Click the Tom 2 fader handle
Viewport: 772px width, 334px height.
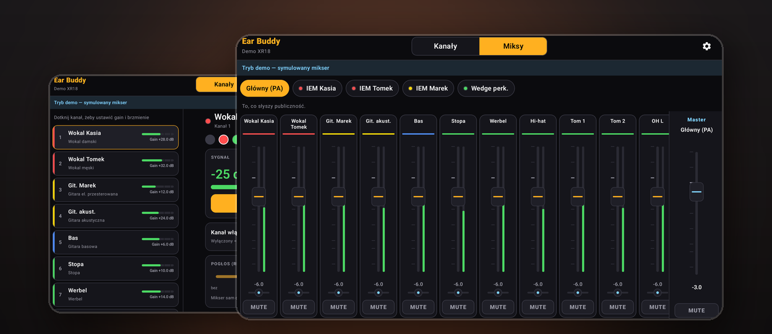(617, 197)
